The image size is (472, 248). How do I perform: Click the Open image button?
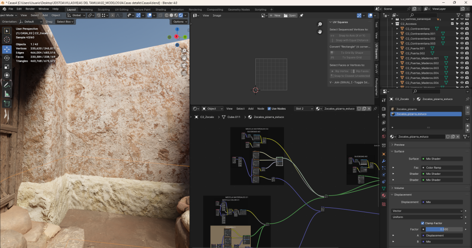(x=290, y=15)
